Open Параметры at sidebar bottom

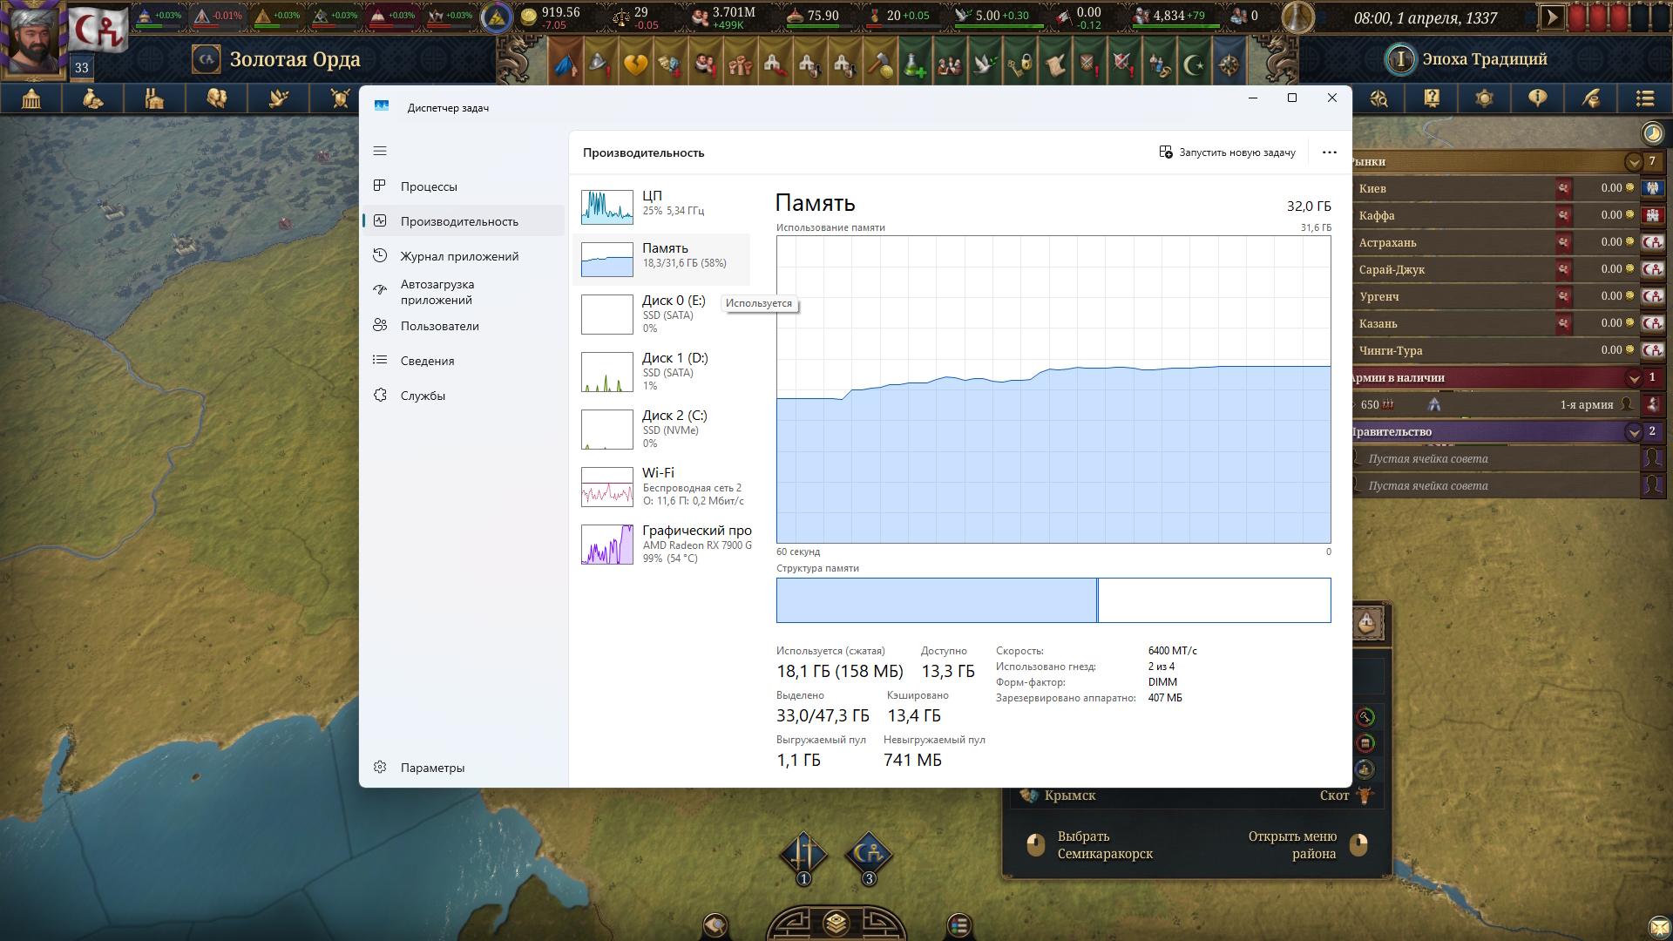464,768
